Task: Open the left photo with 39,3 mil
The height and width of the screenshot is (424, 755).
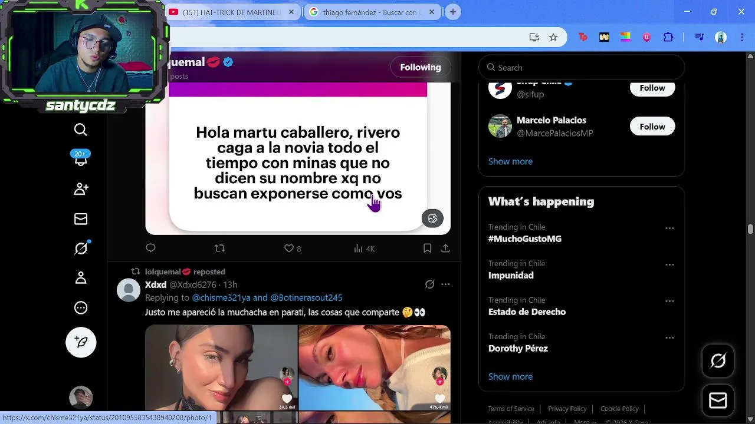Action: 221,368
